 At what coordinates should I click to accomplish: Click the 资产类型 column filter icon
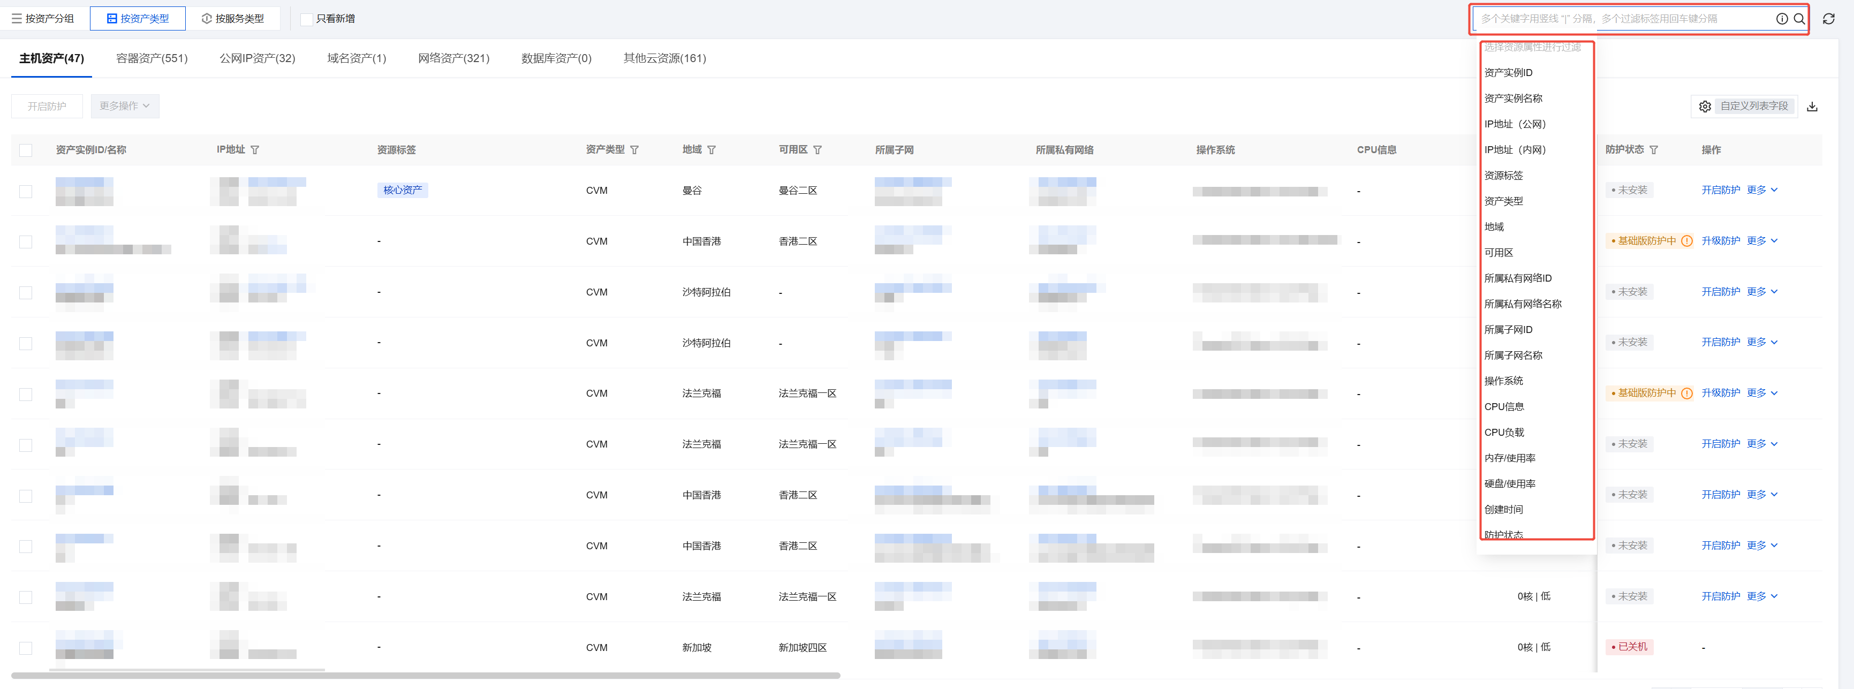(x=634, y=150)
